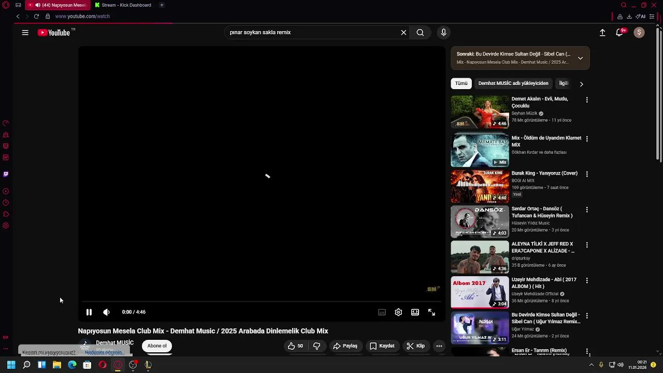Clear the search query with the X
663x373 pixels.
(x=403, y=32)
